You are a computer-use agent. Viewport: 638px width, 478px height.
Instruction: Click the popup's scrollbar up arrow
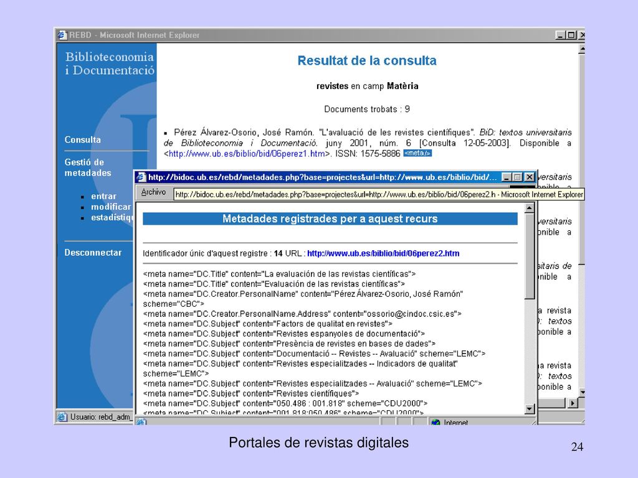[x=530, y=208]
